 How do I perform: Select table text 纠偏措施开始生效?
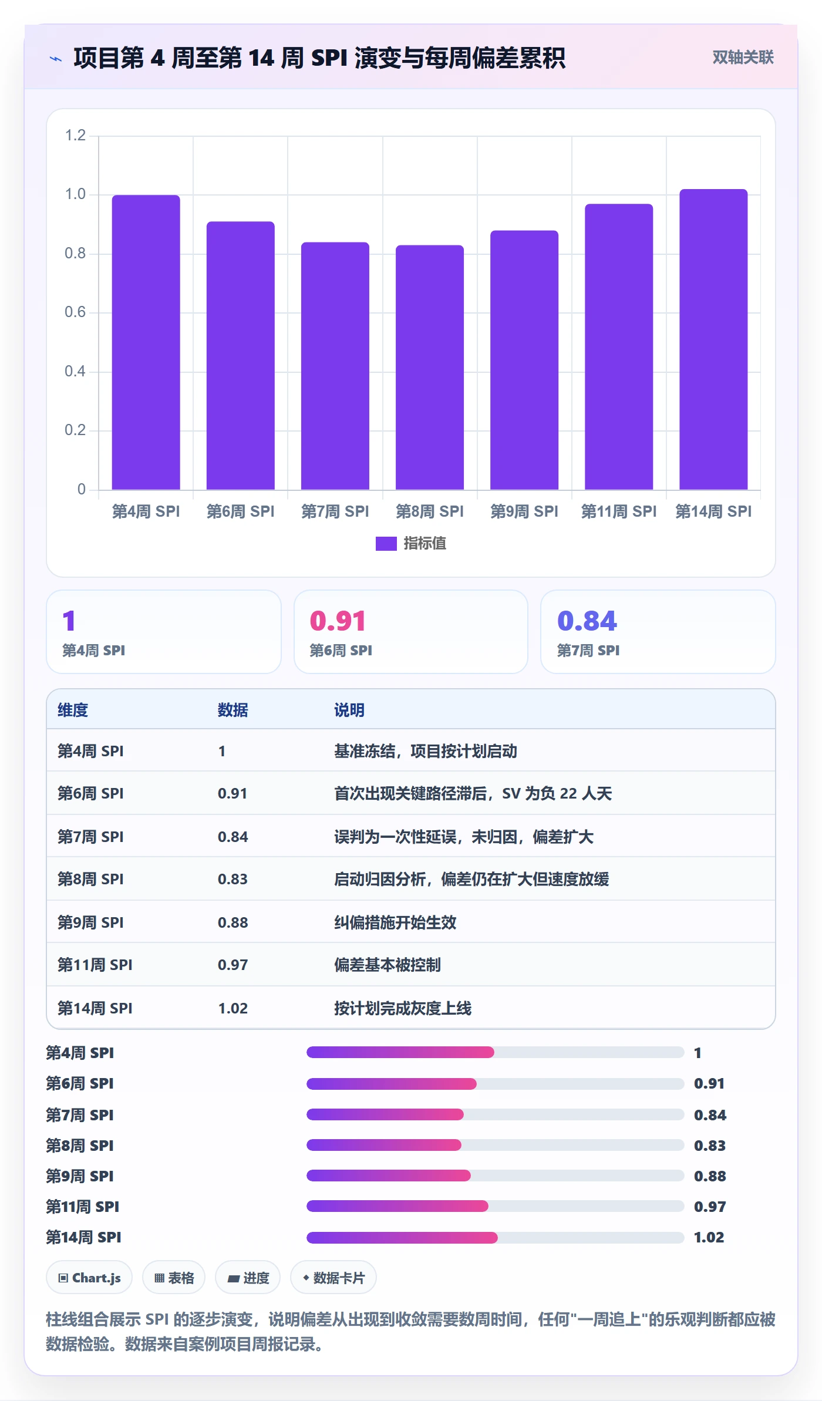(x=395, y=922)
